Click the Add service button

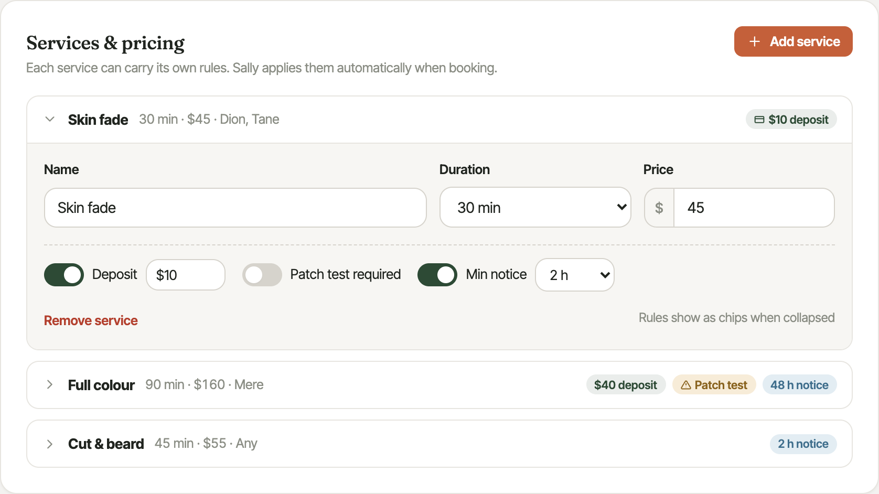pos(793,41)
